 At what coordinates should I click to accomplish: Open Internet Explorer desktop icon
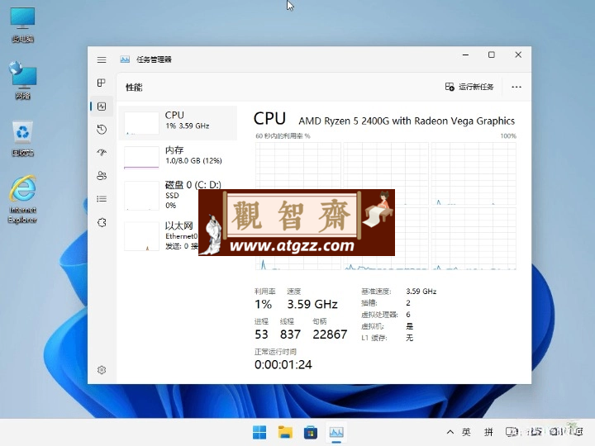point(23,200)
